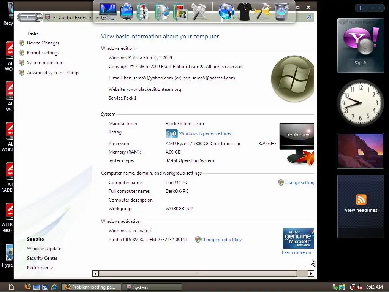Launch Internet Explorer from quick launch
Viewport: 389px width, 292px height.
click(54, 287)
